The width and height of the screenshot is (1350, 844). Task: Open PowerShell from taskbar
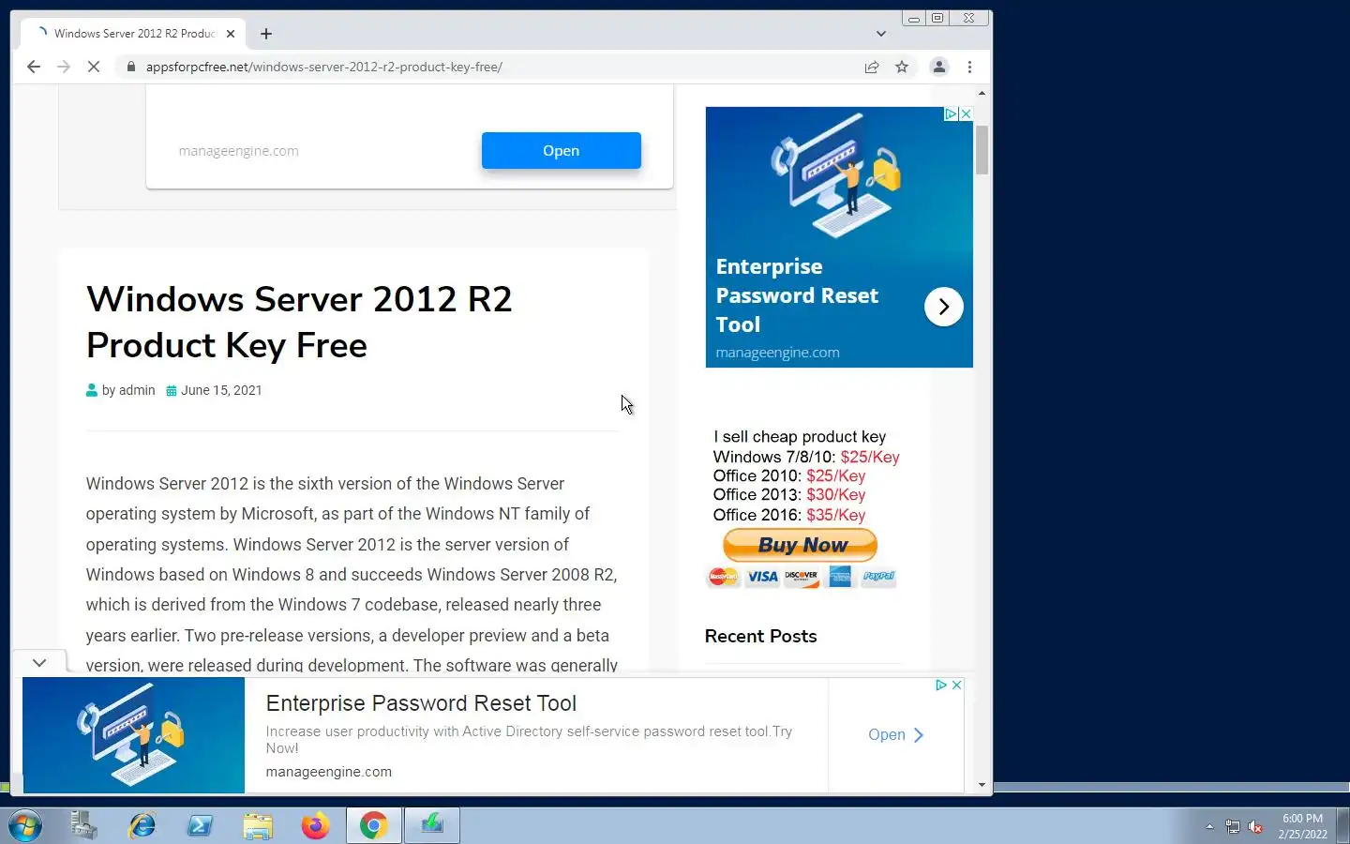(x=200, y=826)
